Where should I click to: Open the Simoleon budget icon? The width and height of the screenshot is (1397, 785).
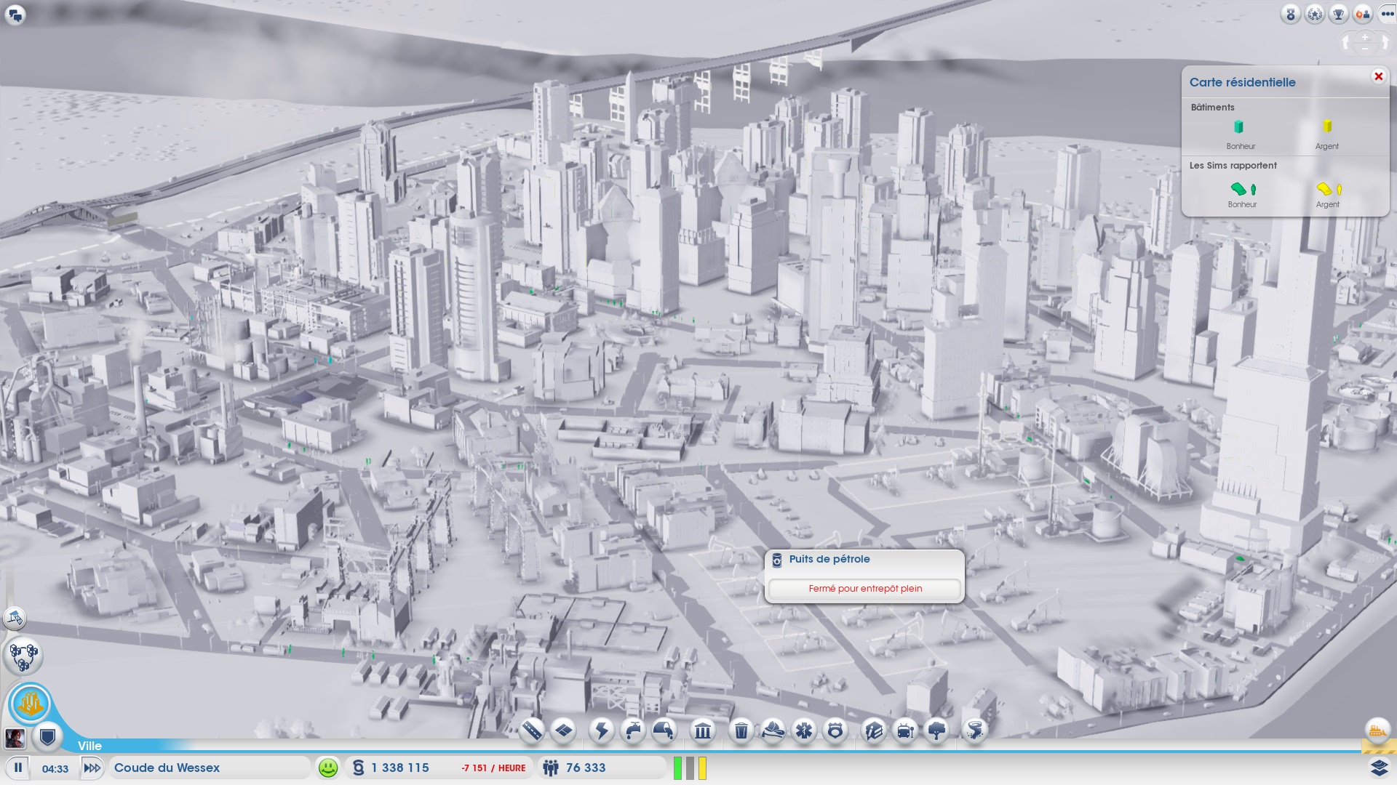[x=358, y=768]
